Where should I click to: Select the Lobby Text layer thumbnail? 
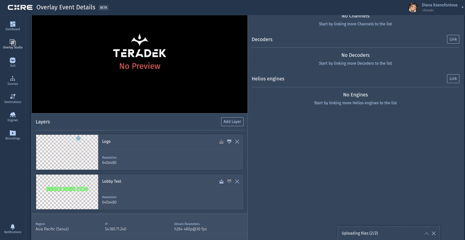[67, 192]
